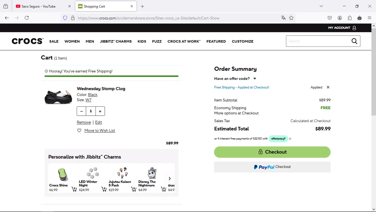The image size is (376, 212).
Task: Open JIBBITZ CHARMS menu
Action: 116,41
